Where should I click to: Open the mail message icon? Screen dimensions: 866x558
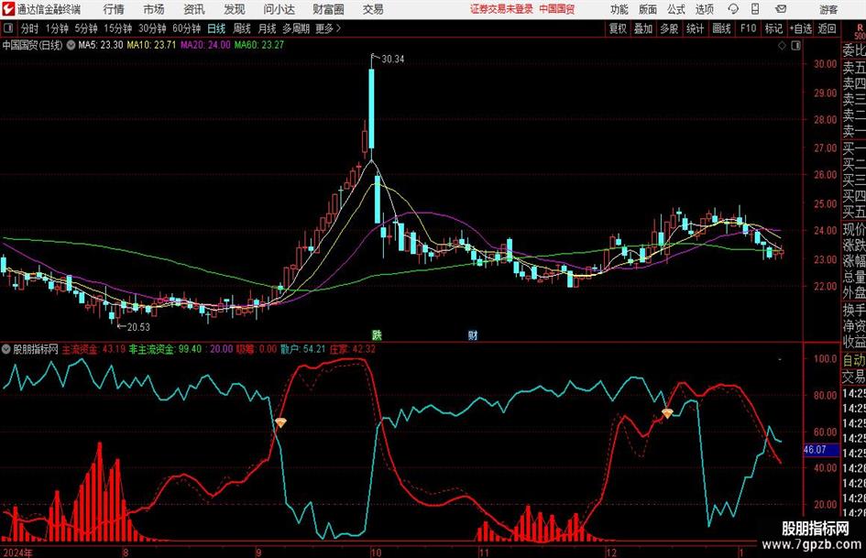pyautogui.click(x=781, y=9)
